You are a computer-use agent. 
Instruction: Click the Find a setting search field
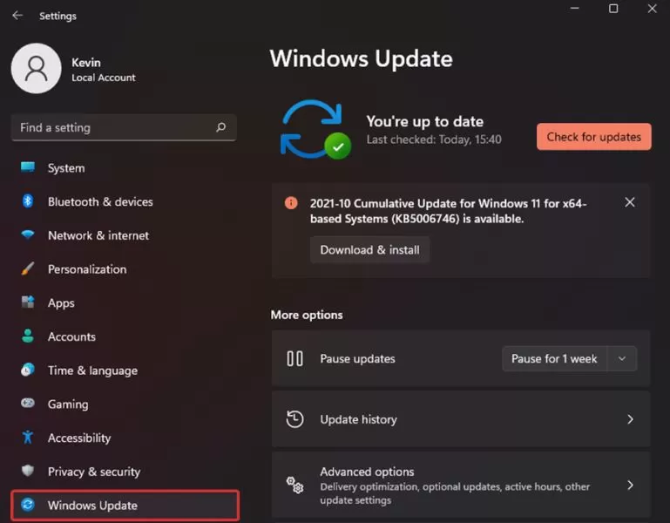click(124, 127)
